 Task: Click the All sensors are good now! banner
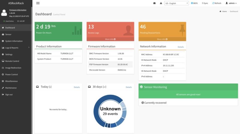[188, 94]
